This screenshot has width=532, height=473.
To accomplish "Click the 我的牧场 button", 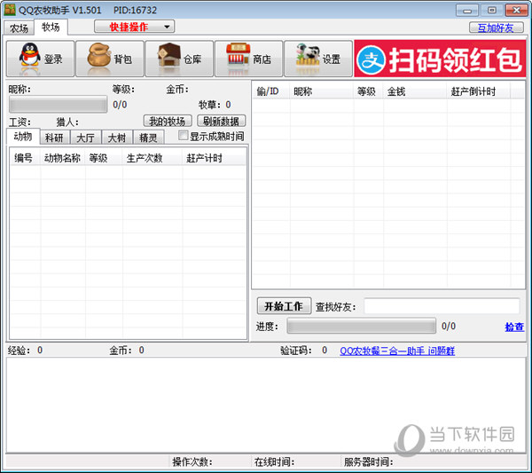I will pyautogui.click(x=168, y=121).
